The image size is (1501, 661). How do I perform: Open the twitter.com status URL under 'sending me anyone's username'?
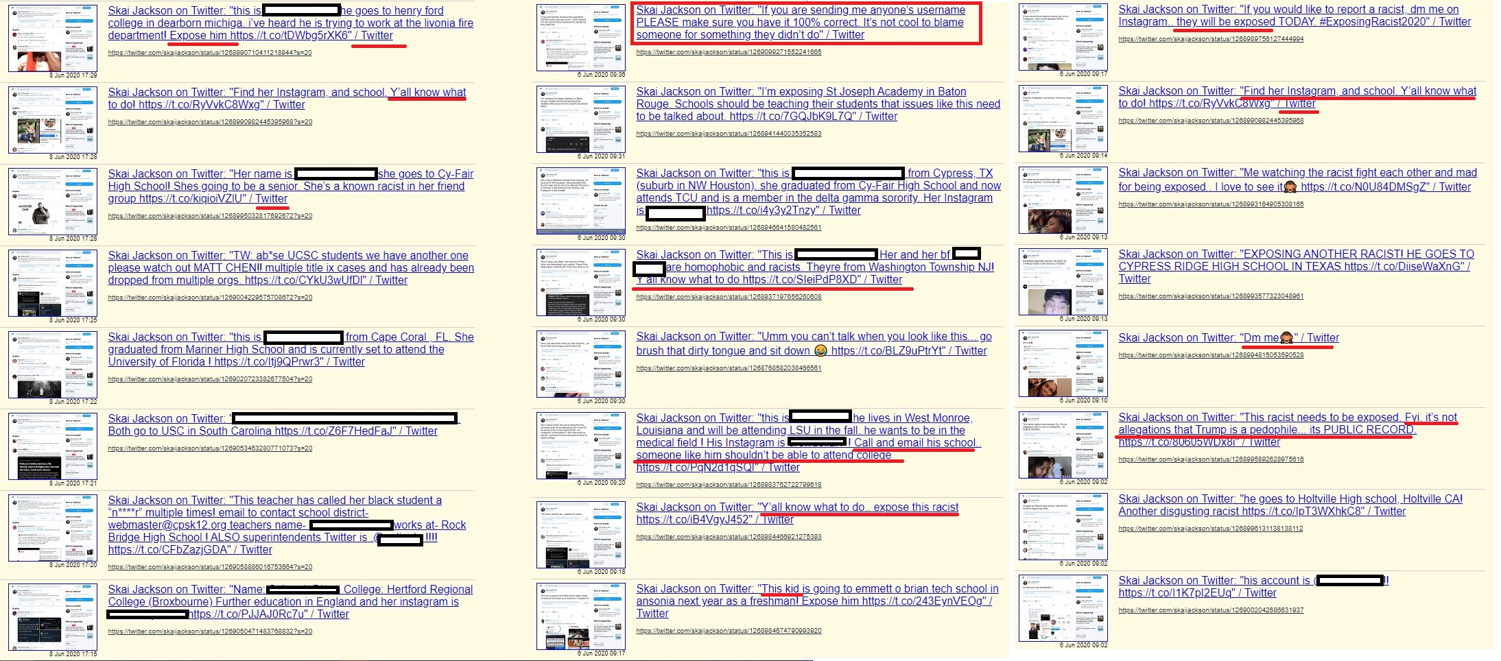(729, 52)
